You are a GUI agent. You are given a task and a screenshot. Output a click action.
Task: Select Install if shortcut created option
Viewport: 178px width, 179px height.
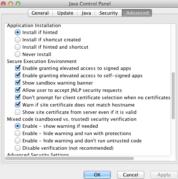click(x=18, y=40)
